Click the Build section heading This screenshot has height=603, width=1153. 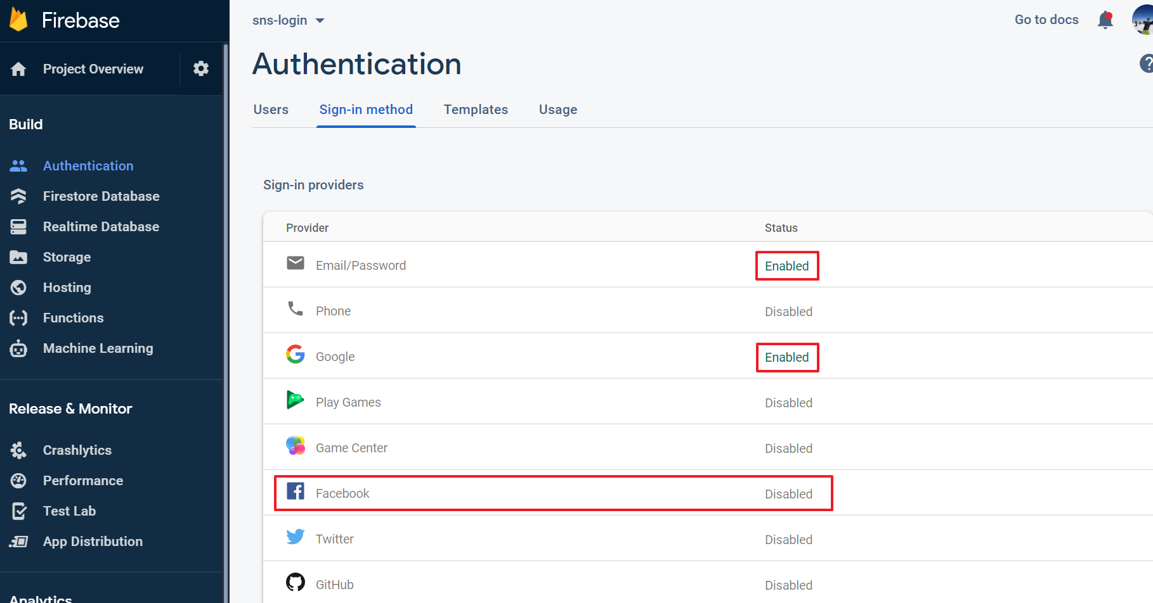click(26, 124)
